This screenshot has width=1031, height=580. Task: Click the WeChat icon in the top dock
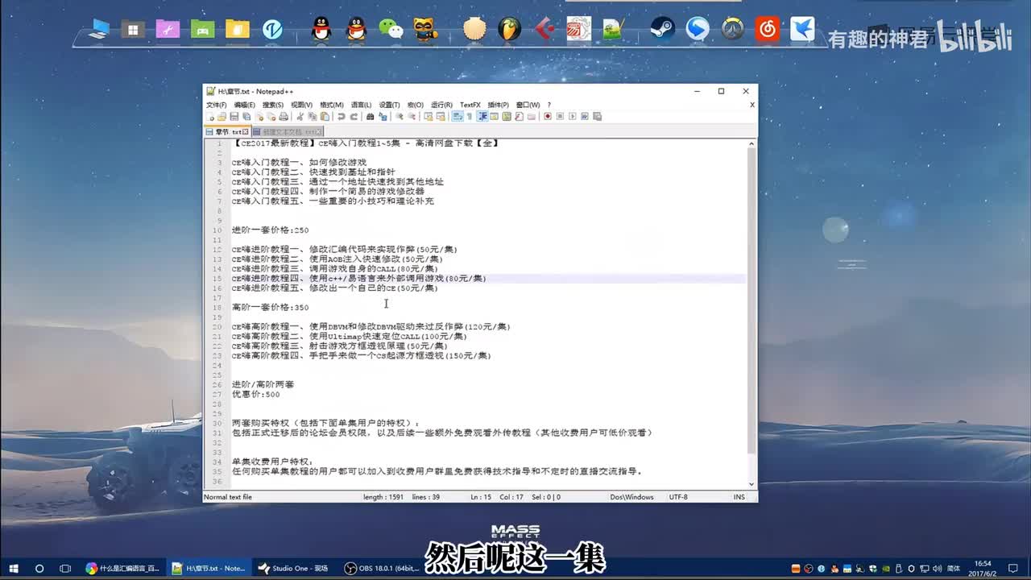click(391, 29)
